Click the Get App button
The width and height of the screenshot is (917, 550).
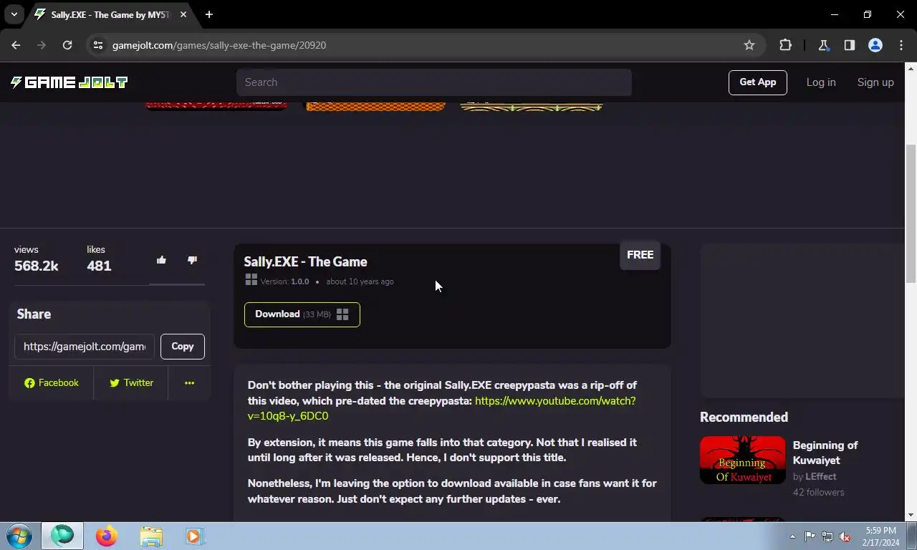[758, 82]
